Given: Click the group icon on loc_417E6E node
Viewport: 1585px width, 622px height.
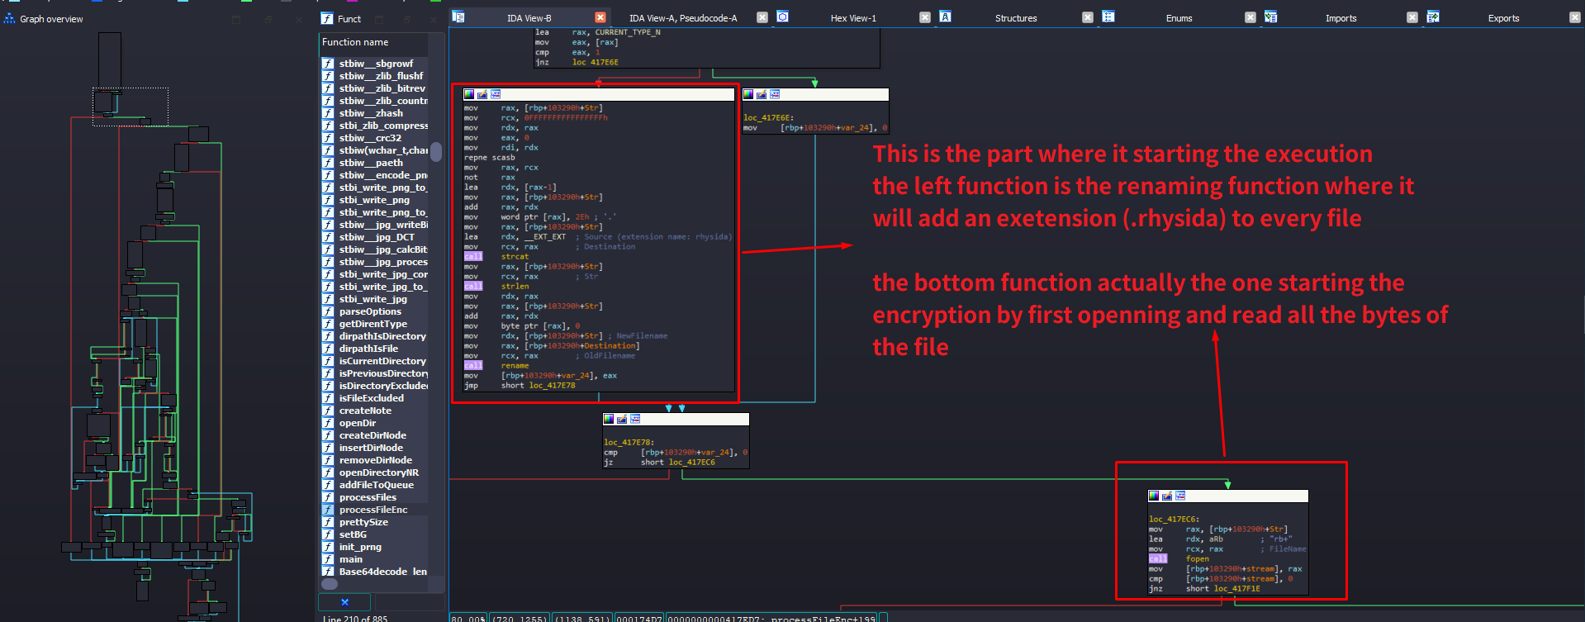Looking at the screenshot, I should tap(775, 94).
